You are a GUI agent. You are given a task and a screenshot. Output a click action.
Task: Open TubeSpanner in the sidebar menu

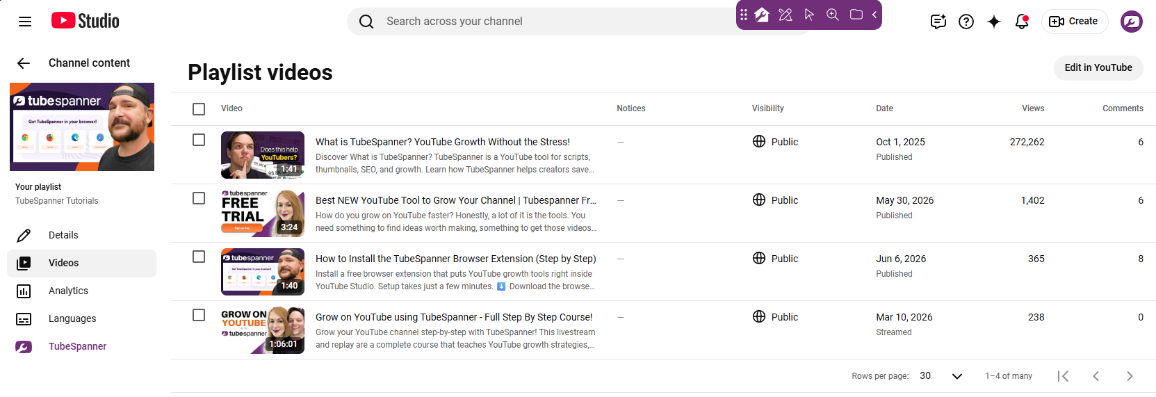tap(82, 347)
